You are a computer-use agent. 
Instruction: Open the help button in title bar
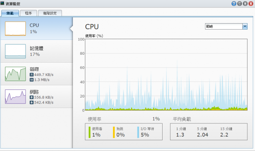pos(234,4)
